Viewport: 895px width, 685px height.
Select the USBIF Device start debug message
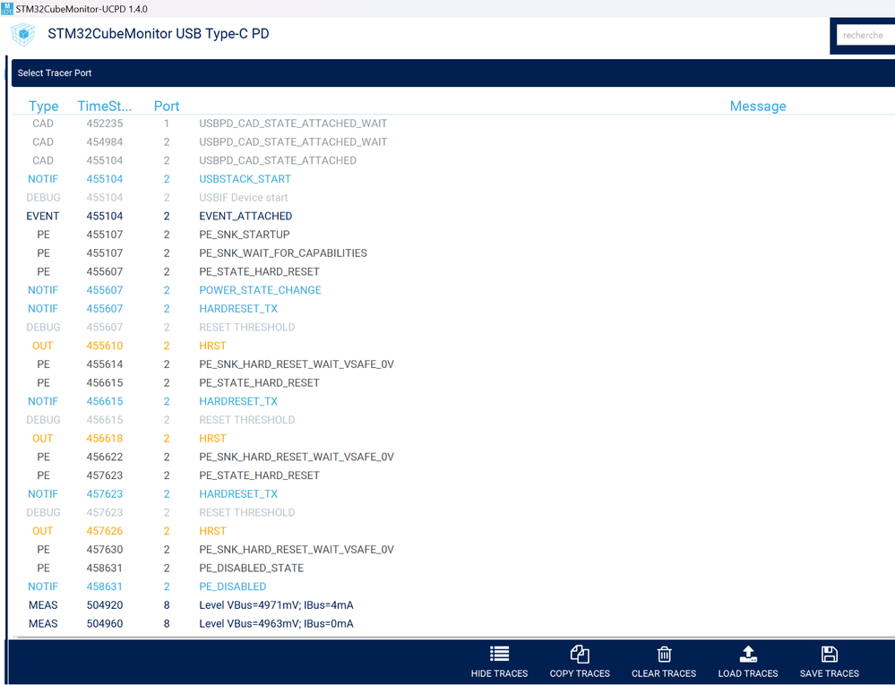pos(243,197)
